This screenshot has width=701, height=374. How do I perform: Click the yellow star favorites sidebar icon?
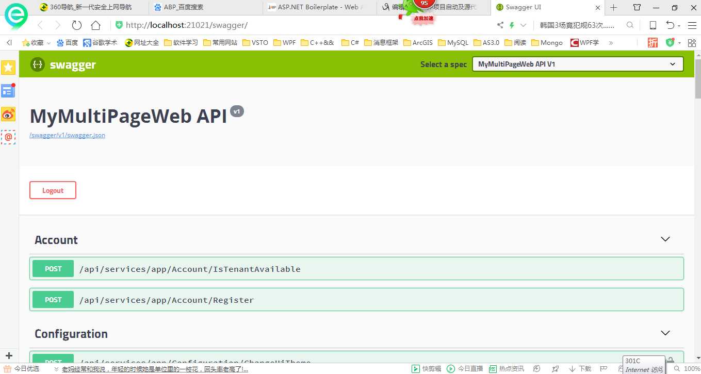(8, 67)
